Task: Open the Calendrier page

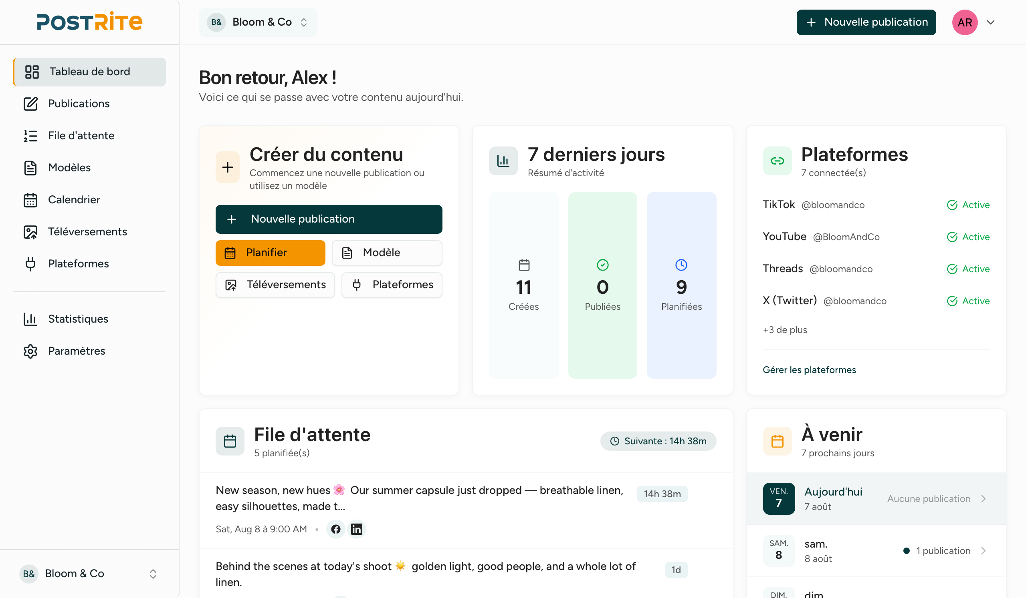Action: click(89, 200)
